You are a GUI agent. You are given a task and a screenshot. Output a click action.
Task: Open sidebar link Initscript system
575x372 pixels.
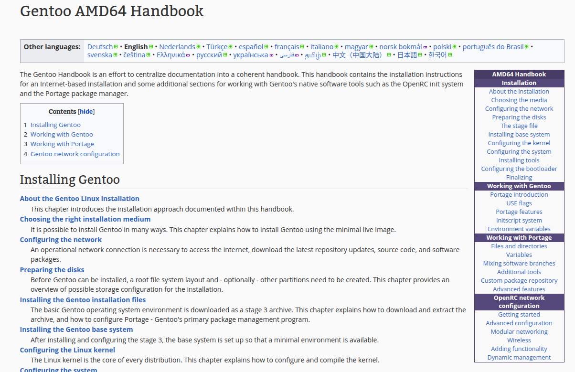point(519,220)
